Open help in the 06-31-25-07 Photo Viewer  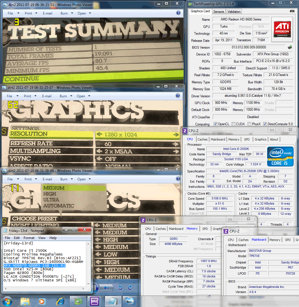click(178, 96)
